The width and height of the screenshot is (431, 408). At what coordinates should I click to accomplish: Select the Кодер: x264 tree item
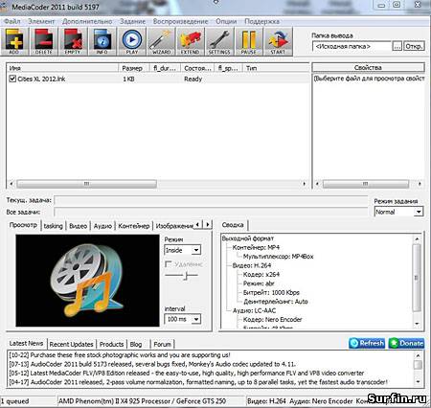coord(261,274)
